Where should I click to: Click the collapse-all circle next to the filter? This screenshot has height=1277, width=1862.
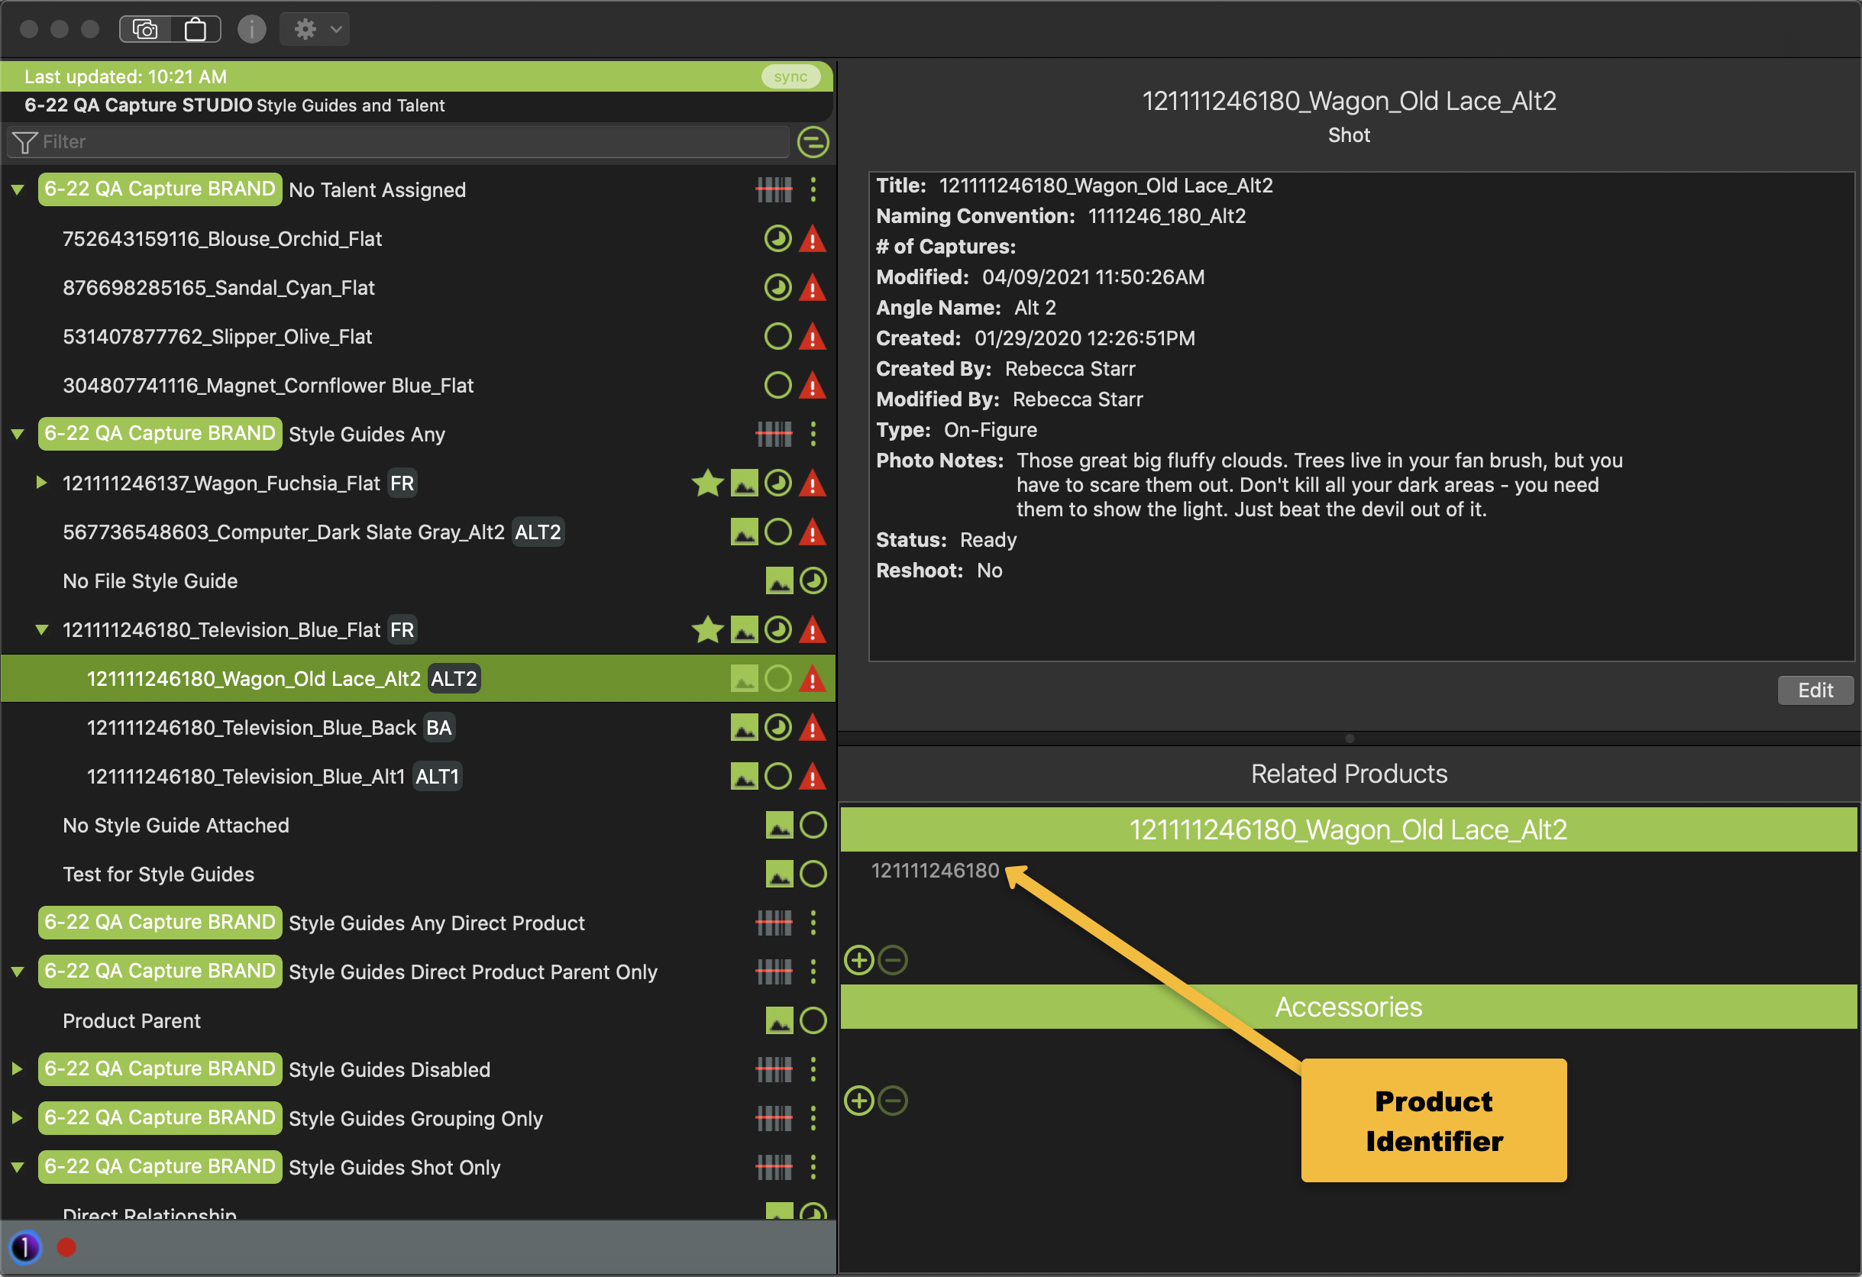tap(813, 143)
